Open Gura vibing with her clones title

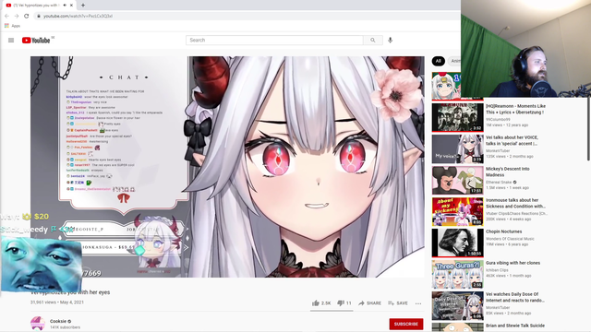513,263
